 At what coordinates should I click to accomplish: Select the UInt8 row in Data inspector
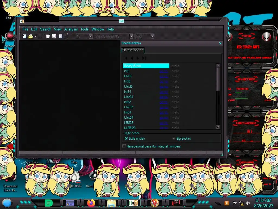[x=169, y=76]
